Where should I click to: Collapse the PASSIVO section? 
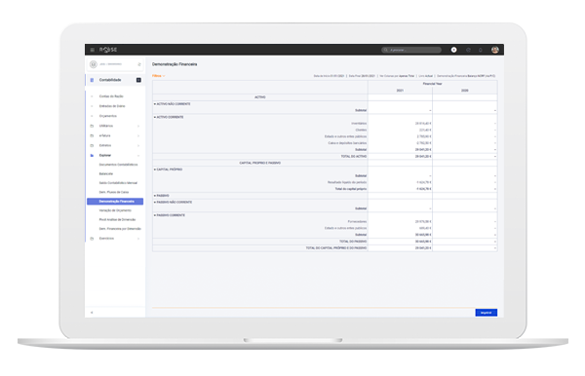tap(155, 195)
